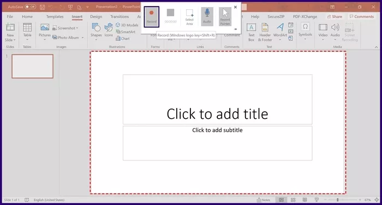
Task: Start slideshow from beginning icon
Action: tap(70, 7)
